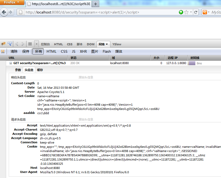221x178 pixels.
Task: Switch to the 脚本 panel
Action: [80, 44]
